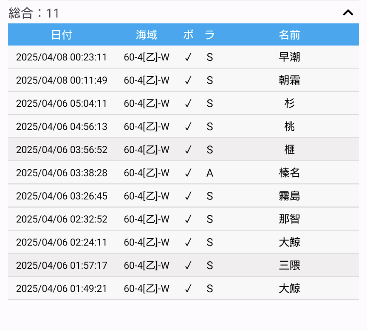This screenshot has width=367, height=331.
Task: Click the checkmark in the 朝霜 row
Action: pos(188,80)
